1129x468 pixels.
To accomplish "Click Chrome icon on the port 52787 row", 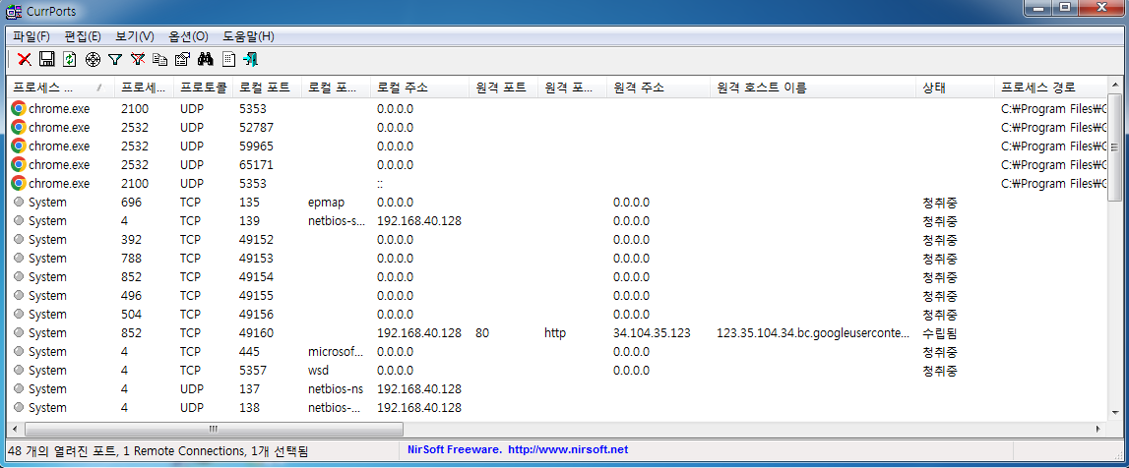I will pos(19,127).
